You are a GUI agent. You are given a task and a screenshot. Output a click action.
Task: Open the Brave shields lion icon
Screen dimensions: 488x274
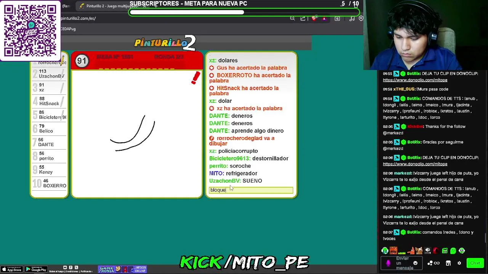click(x=314, y=18)
